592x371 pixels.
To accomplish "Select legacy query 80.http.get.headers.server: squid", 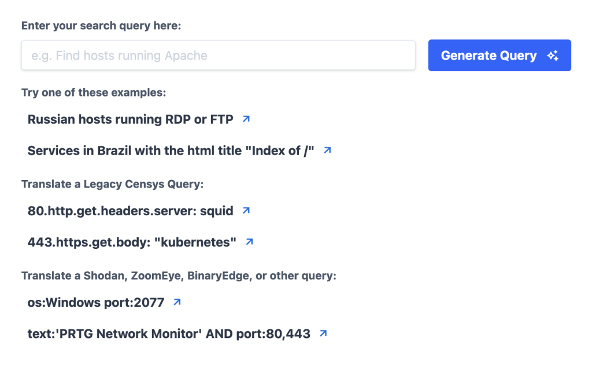I will tap(130, 211).
